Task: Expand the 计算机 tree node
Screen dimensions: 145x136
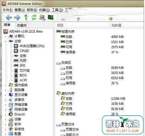Action: [5, 37]
